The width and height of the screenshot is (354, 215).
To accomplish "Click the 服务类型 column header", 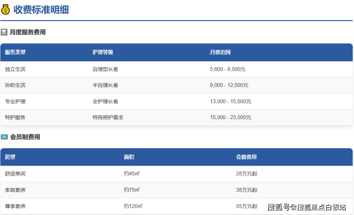I will tap(15, 52).
